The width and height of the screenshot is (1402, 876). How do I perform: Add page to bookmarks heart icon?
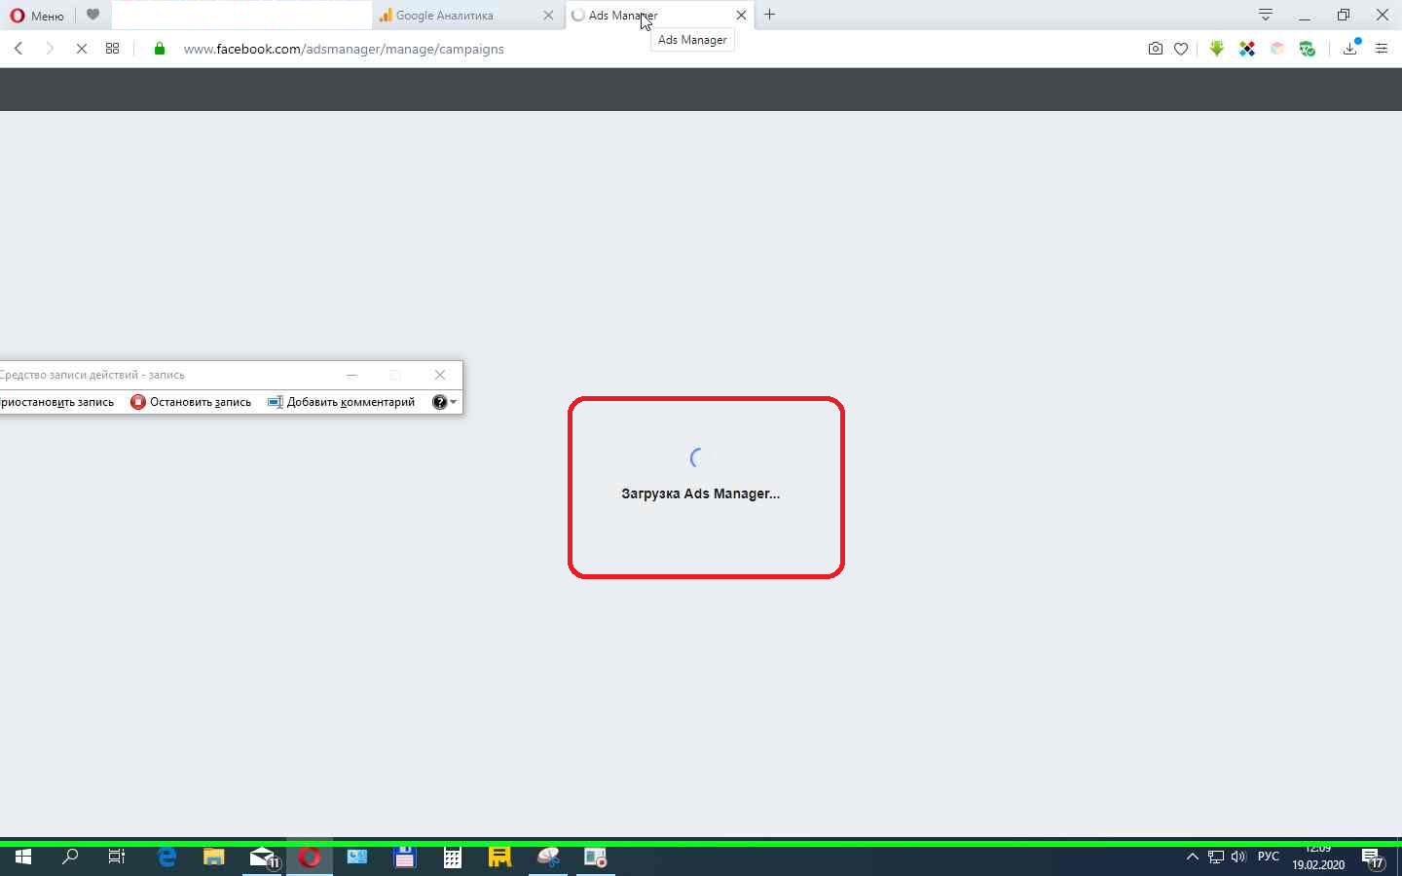coord(1181,49)
